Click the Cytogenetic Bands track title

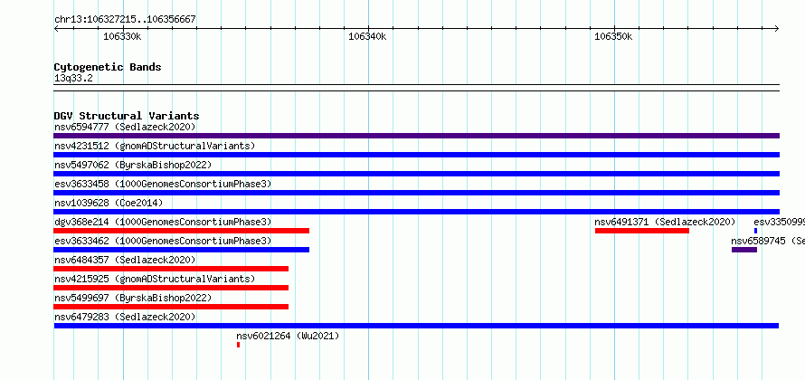[x=108, y=67]
